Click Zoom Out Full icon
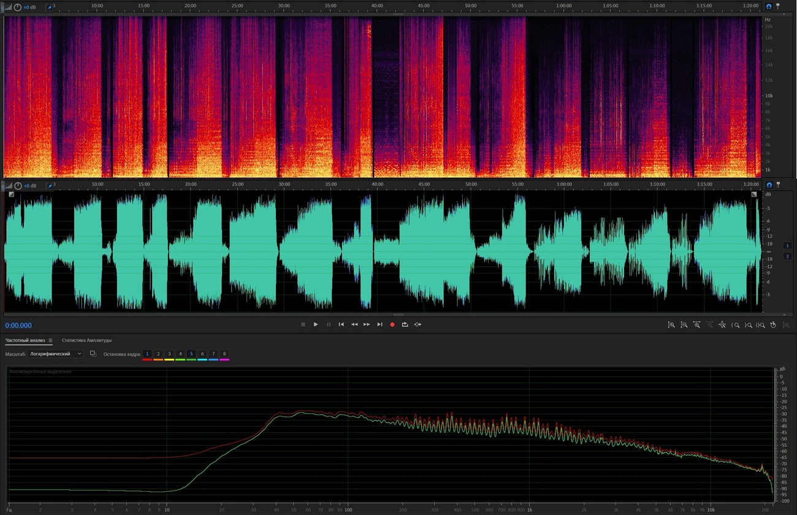This screenshot has height=515, width=797. [722, 325]
